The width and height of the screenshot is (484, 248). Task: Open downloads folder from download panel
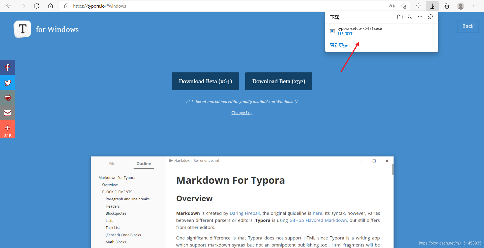tap(400, 17)
